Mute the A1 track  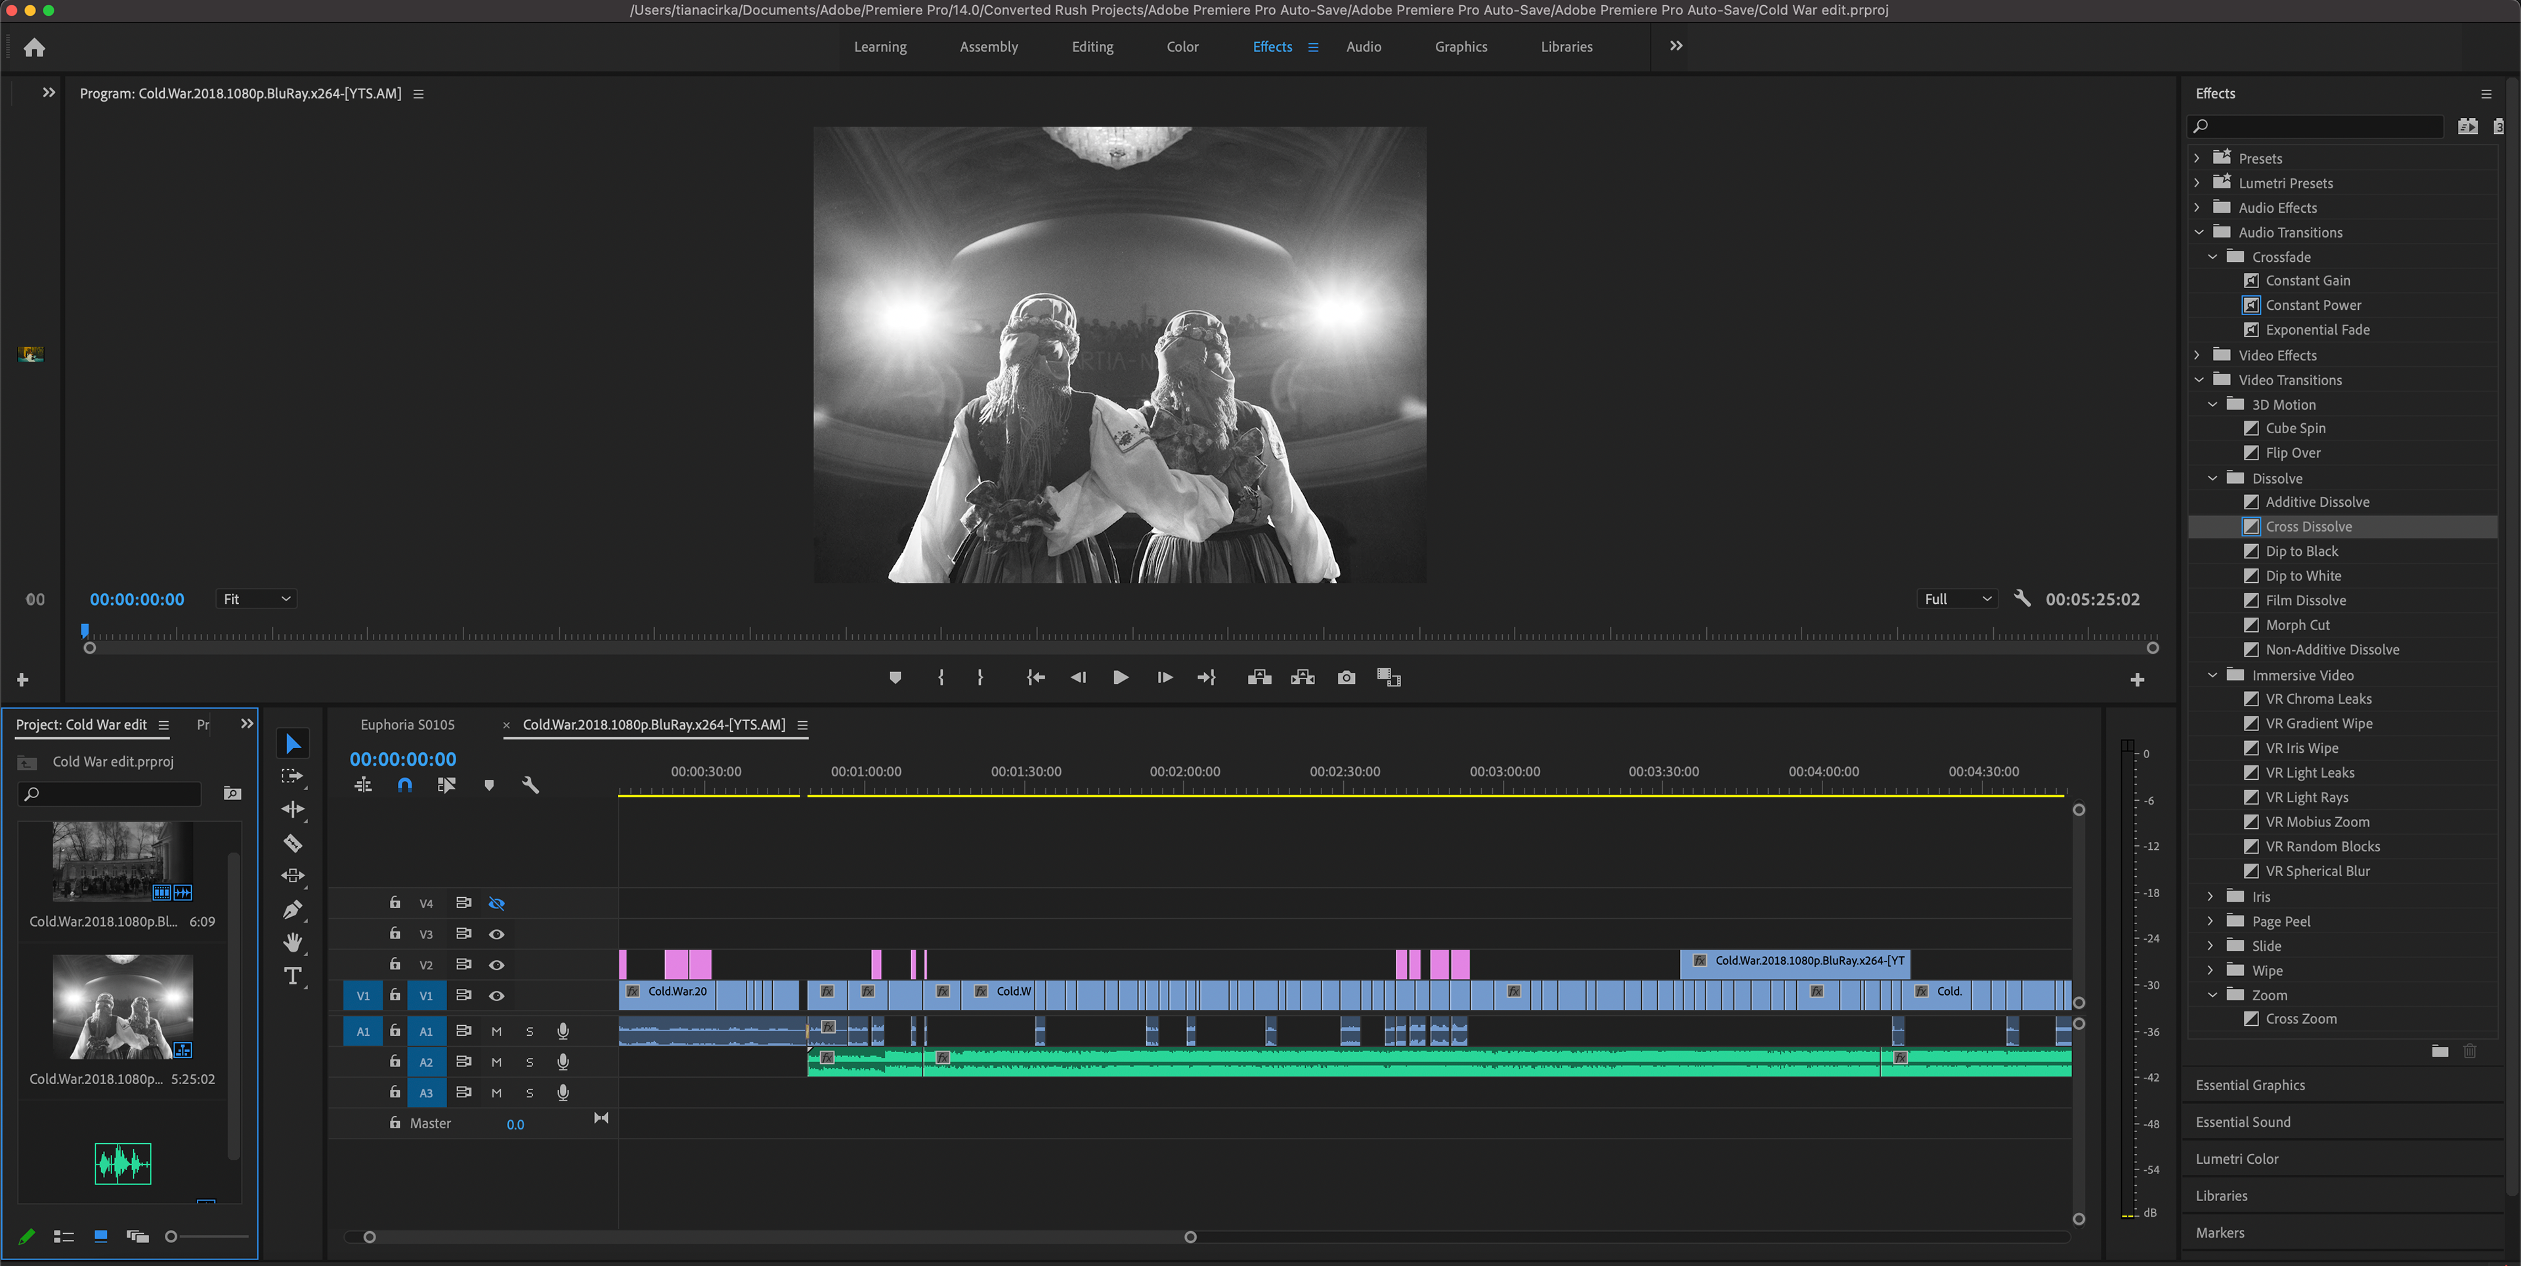tap(496, 1031)
